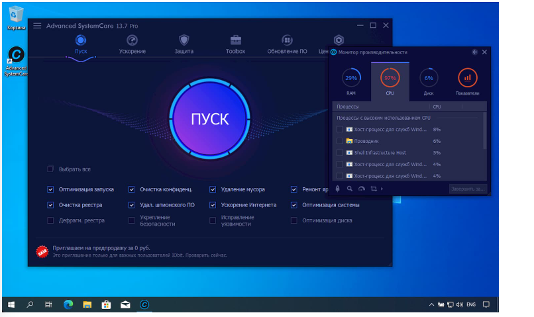Viewport: 534px width, 317px height.
Task: Sort by the Процессы column header
Action: pos(347,107)
